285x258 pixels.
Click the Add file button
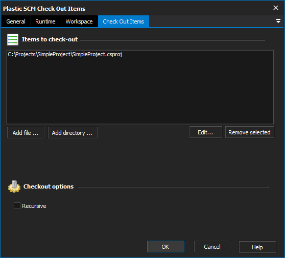tap(26, 133)
